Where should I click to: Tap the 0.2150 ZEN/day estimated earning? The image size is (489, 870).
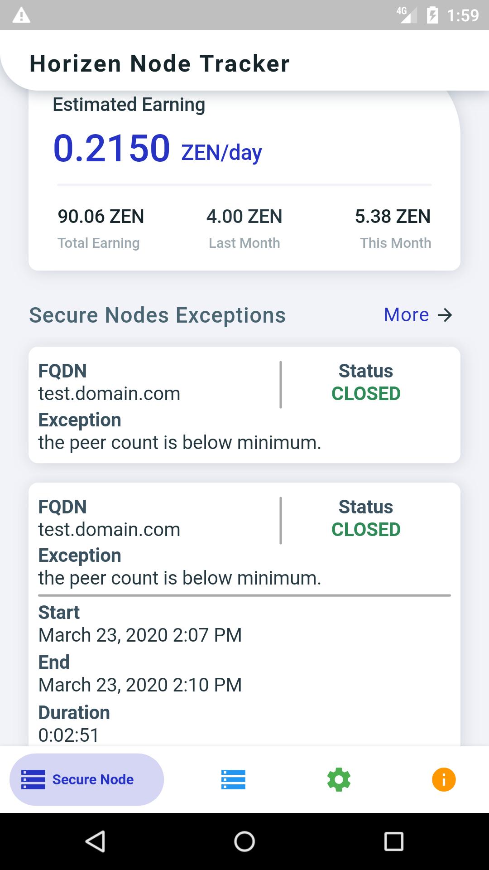coord(157,149)
